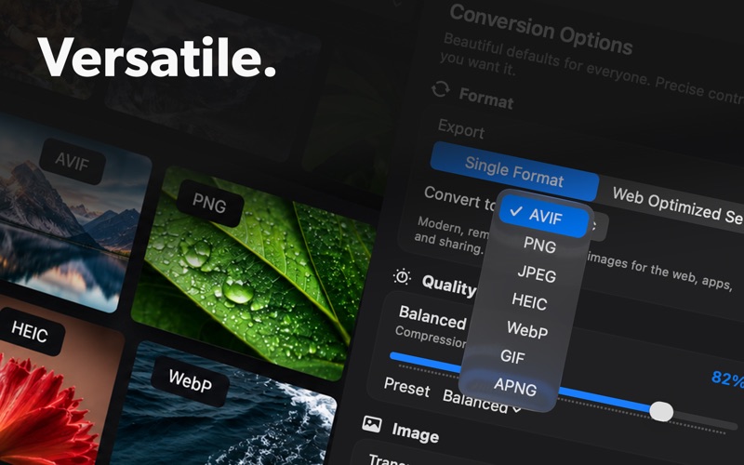Click the Format sync arrows icon

[440, 88]
